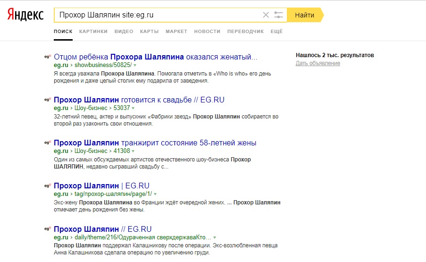Screen dimensions: 426x262
Task: Expand dropdown arrow after 41308 URL
Action: coord(133,151)
